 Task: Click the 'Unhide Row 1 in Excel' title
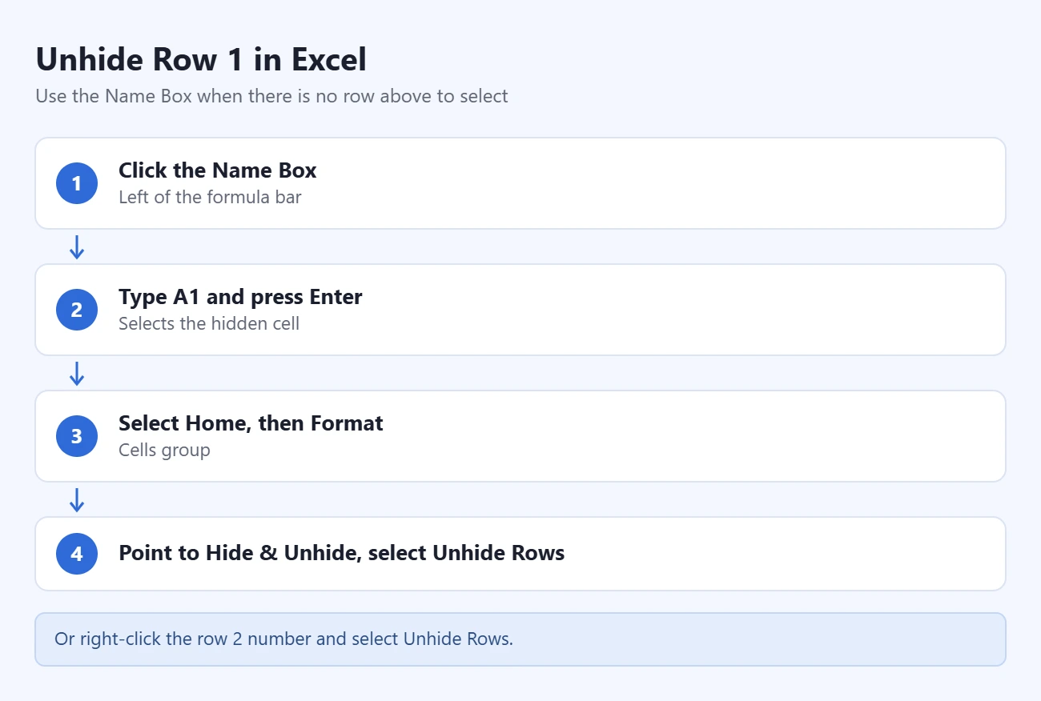click(x=201, y=60)
